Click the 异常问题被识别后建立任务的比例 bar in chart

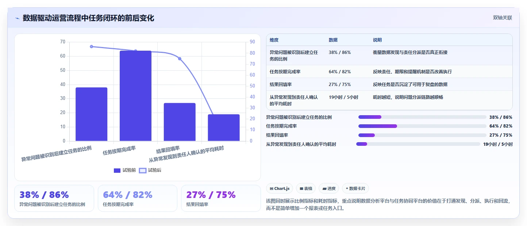(x=91, y=114)
